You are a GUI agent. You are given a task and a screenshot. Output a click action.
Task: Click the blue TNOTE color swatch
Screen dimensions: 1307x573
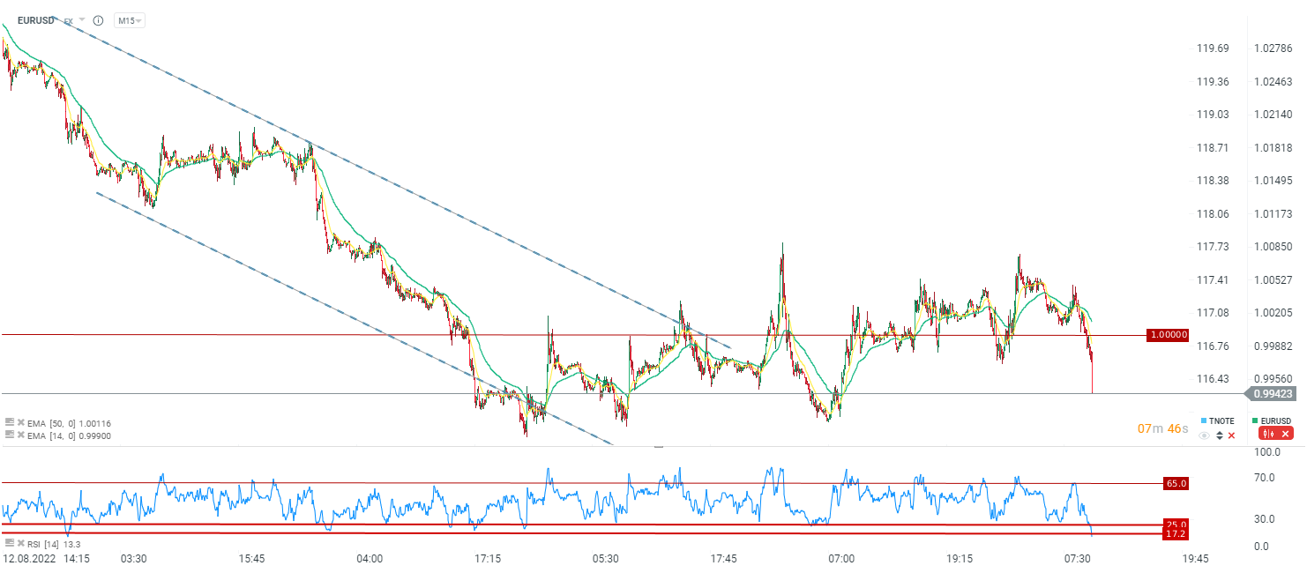click(x=1204, y=420)
